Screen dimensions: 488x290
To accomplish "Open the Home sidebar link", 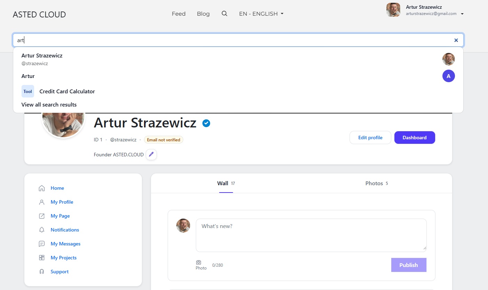I will tap(57, 188).
